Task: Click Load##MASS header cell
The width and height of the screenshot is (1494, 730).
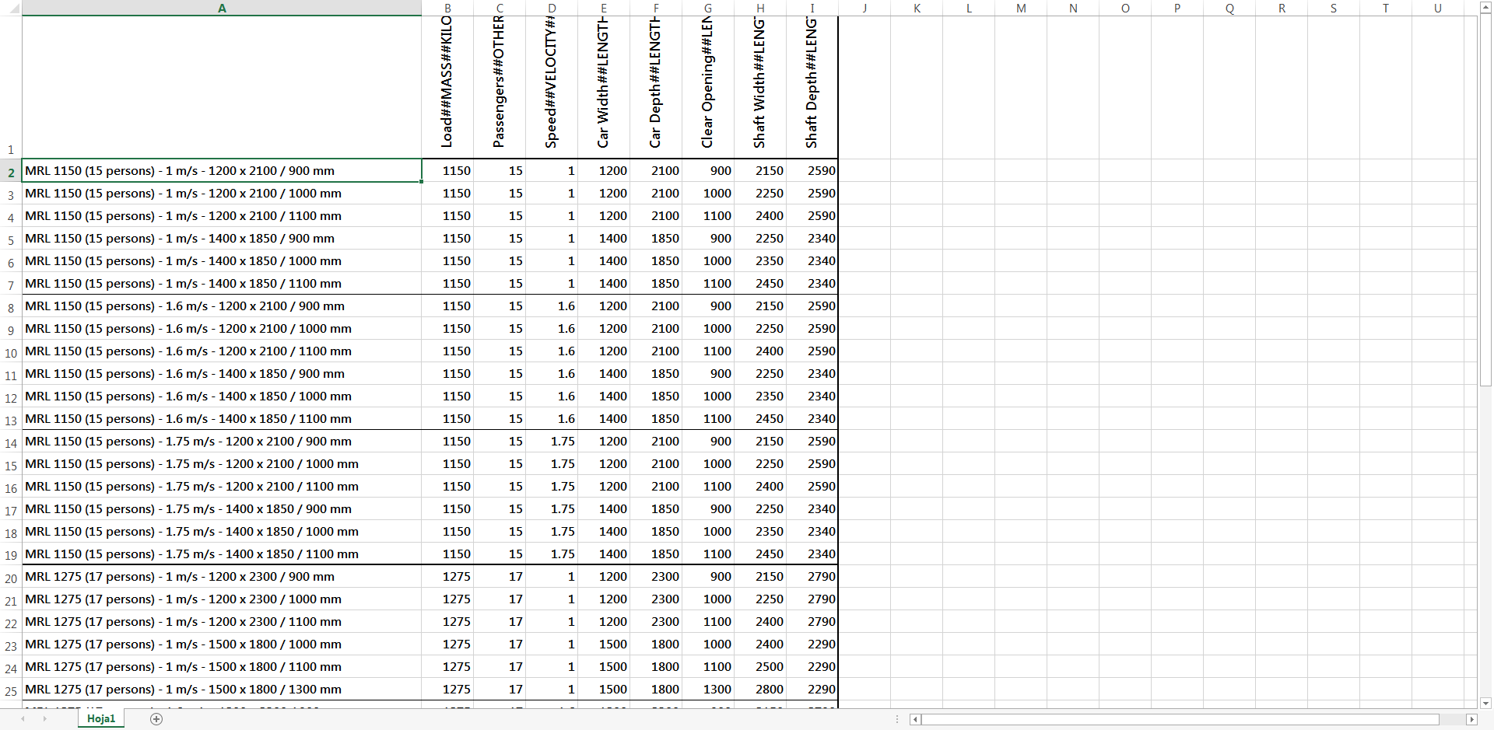Action: click(x=447, y=87)
